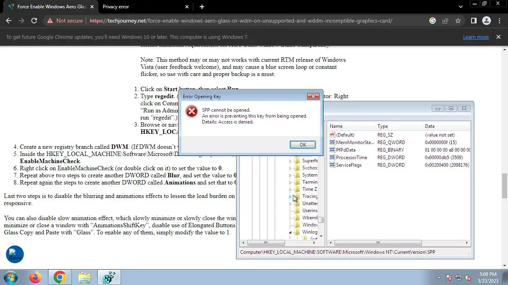Reload the current page

pos(34,21)
